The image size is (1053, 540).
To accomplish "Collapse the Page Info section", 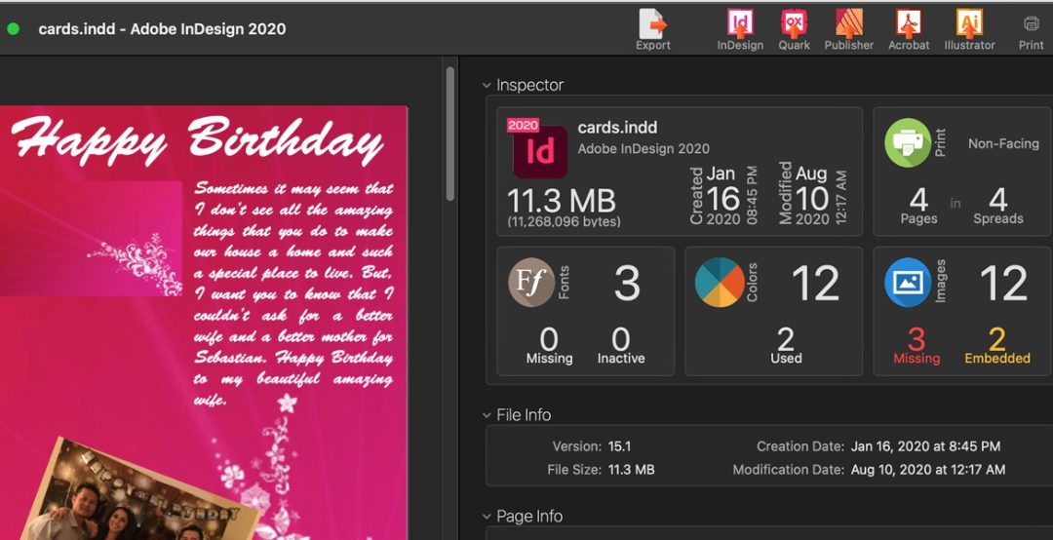I will (x=487, y=517).
